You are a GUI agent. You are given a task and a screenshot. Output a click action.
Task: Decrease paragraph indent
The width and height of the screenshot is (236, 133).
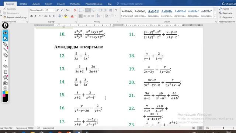101,10
